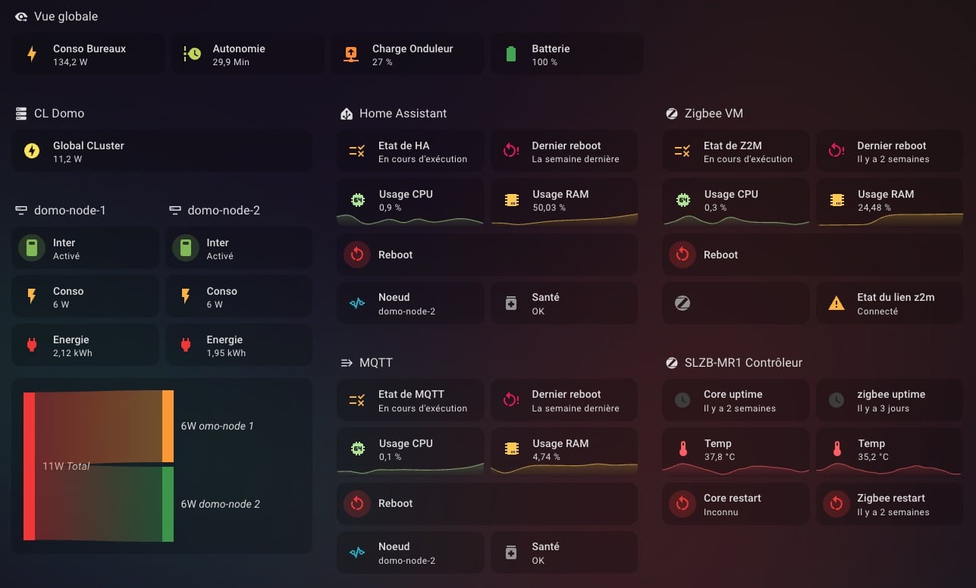
Task: Trigger the Zigbee restart button
Action: click(836, 504)
